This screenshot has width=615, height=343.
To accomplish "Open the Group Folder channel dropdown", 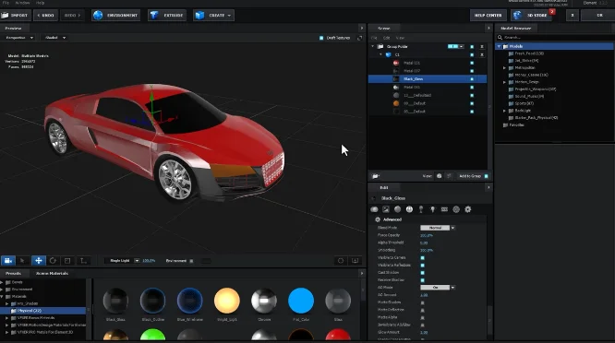I will (x=455, y=47).
